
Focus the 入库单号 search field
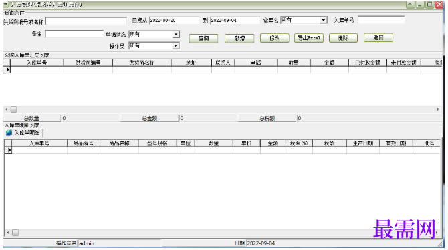[381, 20]
